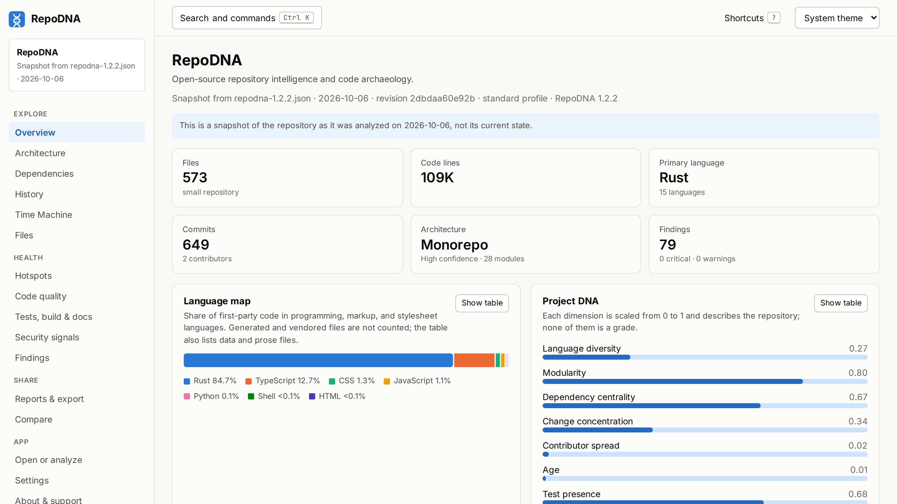Click the Files 573 stat card
The image size is (897, 504).
tap(287, 178)
